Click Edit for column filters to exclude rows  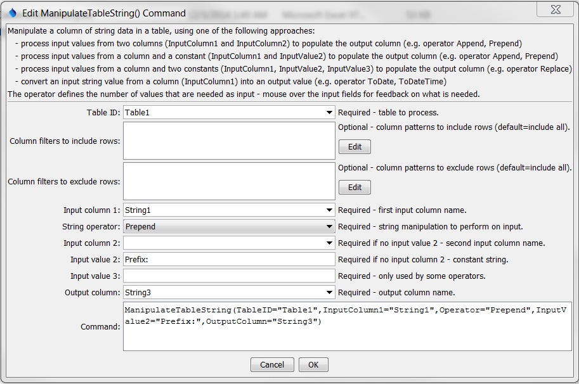coord(355,188)
